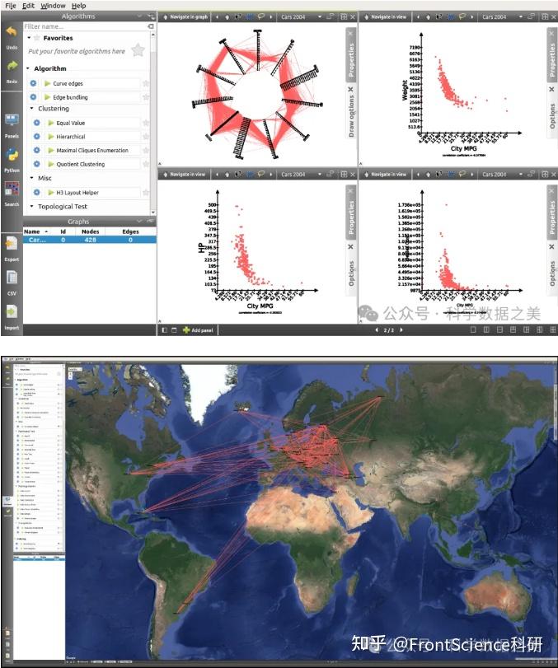
Task: Click the green plus Add panel icon
Action: (186, 329)
